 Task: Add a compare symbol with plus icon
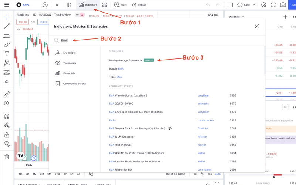[x=45, y=5]
